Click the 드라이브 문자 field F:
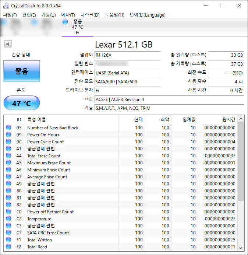The height and width of the screenshot is (255, 248). coord(127,90)
